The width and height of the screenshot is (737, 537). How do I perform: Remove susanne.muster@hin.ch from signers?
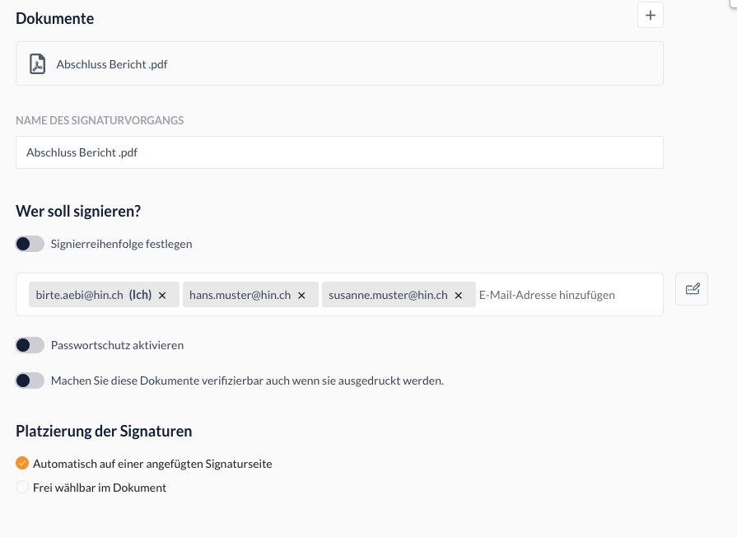459,296
